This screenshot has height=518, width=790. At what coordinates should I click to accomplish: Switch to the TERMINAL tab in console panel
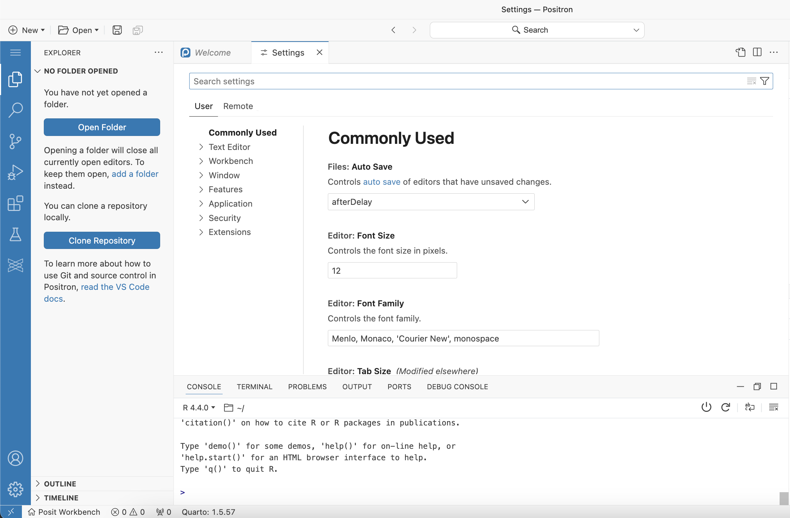[254, 387]
